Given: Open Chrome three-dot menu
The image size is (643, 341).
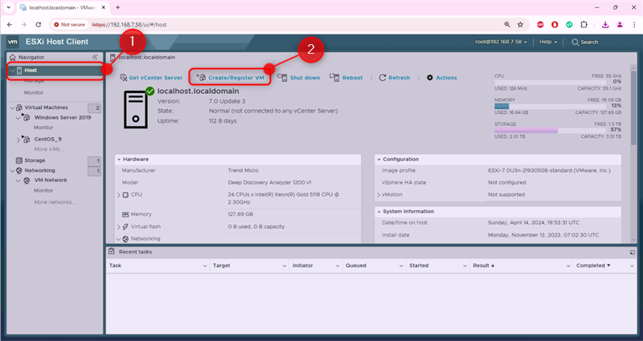Looking at the screenshot, I should pos(634,25).
